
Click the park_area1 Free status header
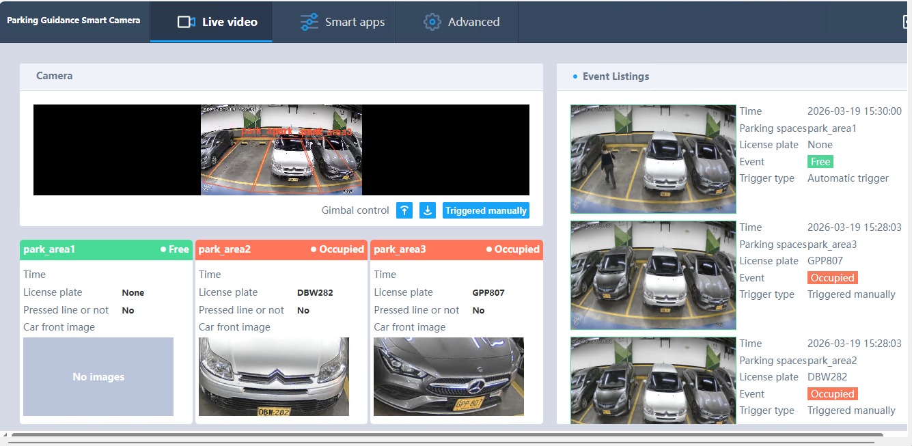click(x=106, y=249)
